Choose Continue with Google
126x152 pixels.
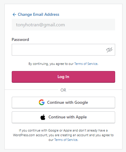click(x=63, y=103)
